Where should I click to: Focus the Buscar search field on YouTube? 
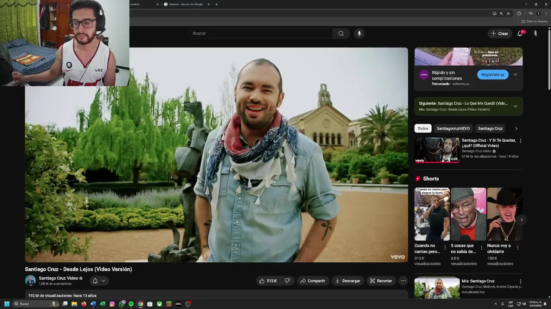click(x=260, y=33)
